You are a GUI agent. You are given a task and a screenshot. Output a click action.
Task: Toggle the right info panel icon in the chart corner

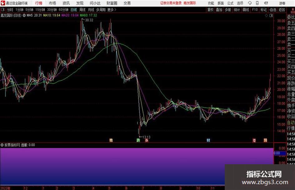(271, 16)
